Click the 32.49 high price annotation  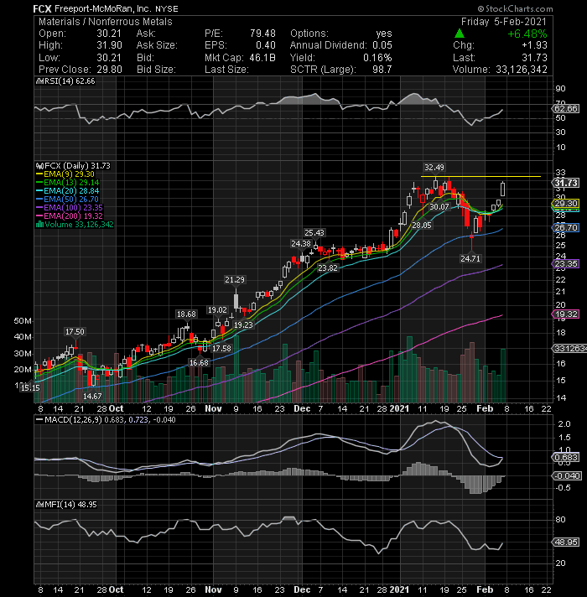[434, 167]
